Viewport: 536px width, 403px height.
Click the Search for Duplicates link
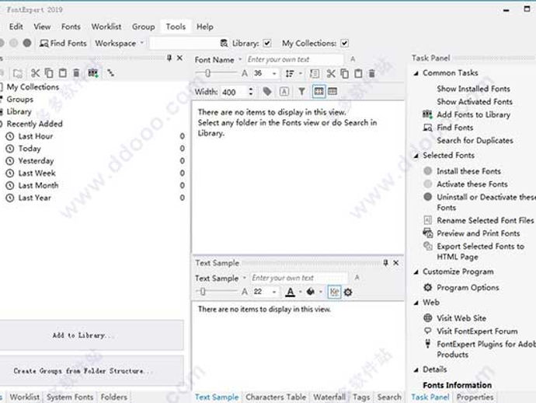pos(475,140)
